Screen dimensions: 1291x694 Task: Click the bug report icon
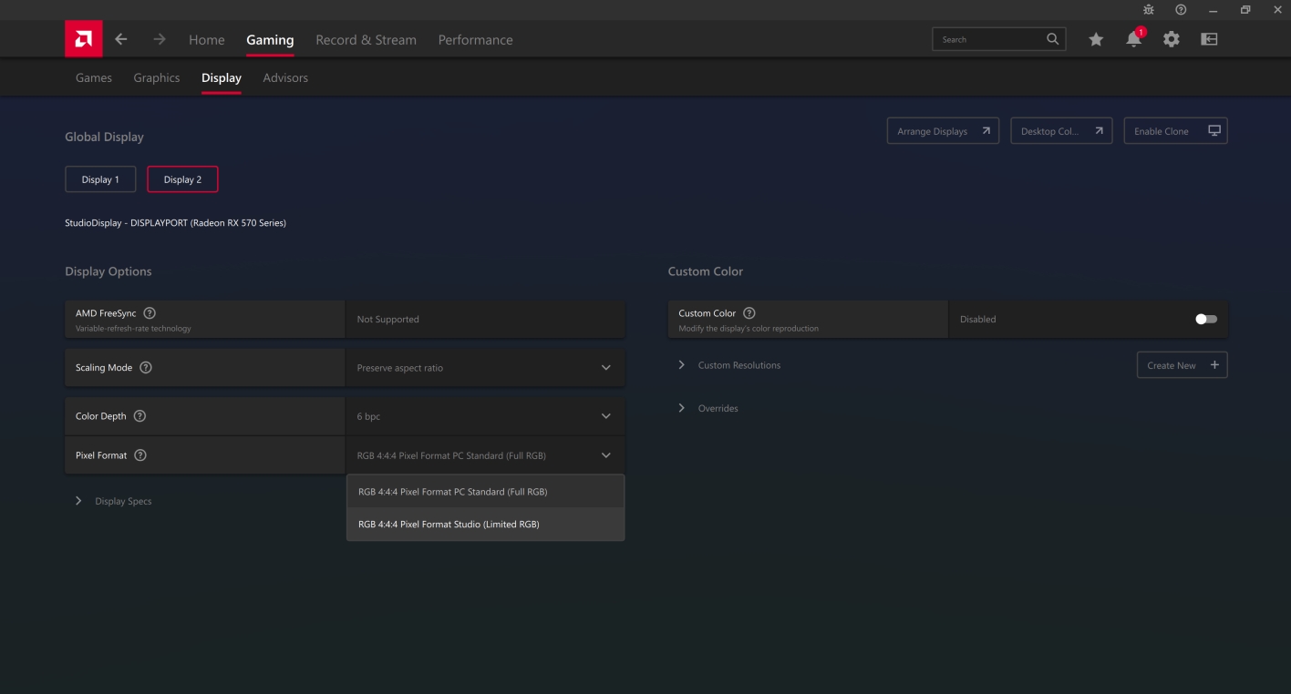(1149, 9)
